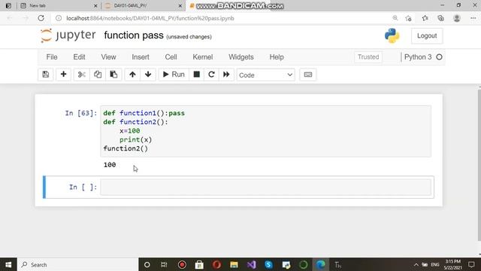Open File Explorer taskbar icon
Viewport: 481px width, 271px height.
(x=234, y=264)
